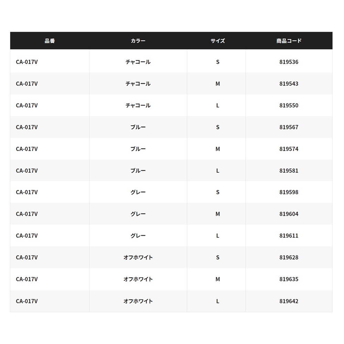Click the 商品コード column header

pos(289,41)
